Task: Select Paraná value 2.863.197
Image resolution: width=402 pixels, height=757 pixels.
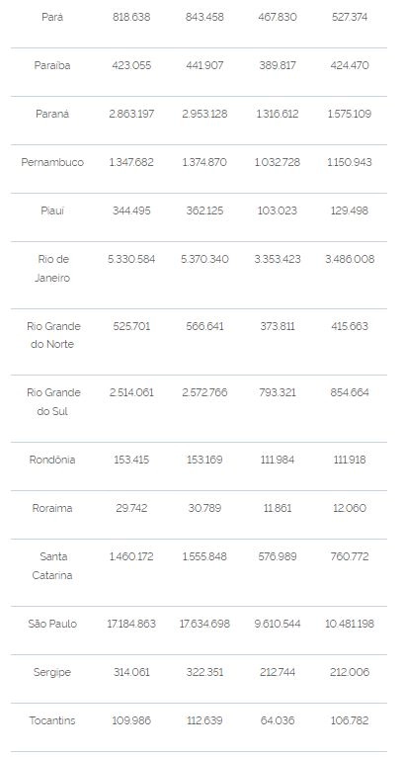Action: point(131,114)
